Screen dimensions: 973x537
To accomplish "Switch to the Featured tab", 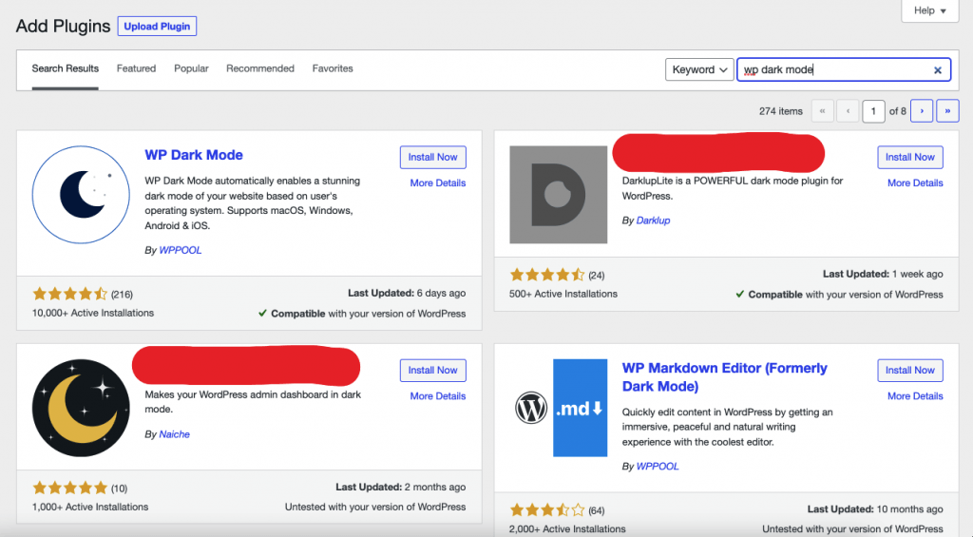I will click(136, 69).
